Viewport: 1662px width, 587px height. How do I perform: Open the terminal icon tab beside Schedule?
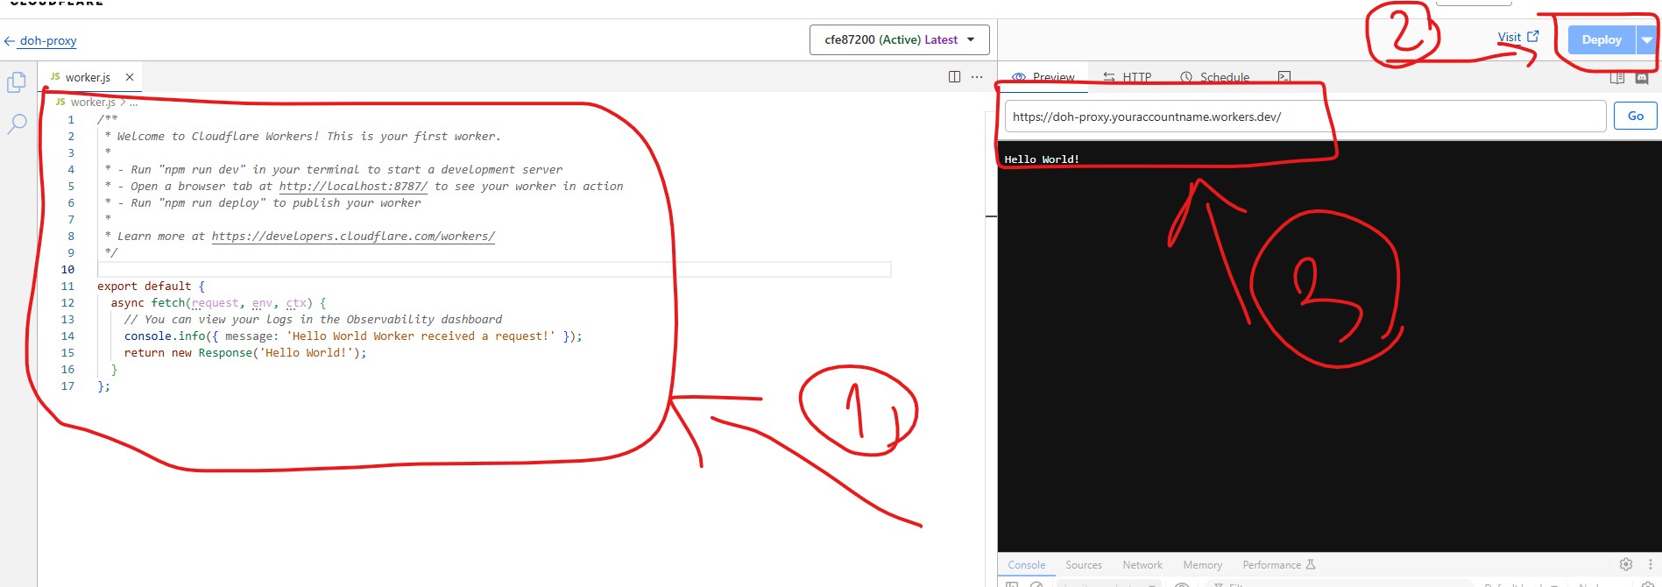1284,77
